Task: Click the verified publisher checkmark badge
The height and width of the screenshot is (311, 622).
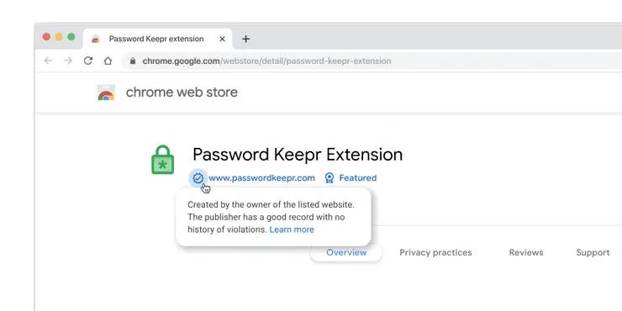Action: click(198, 178)
